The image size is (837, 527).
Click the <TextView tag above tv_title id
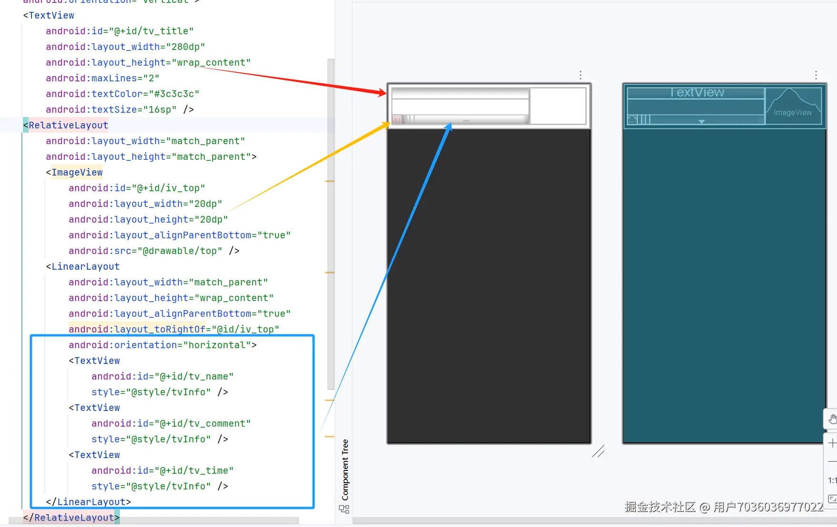(x=49, y=15)
